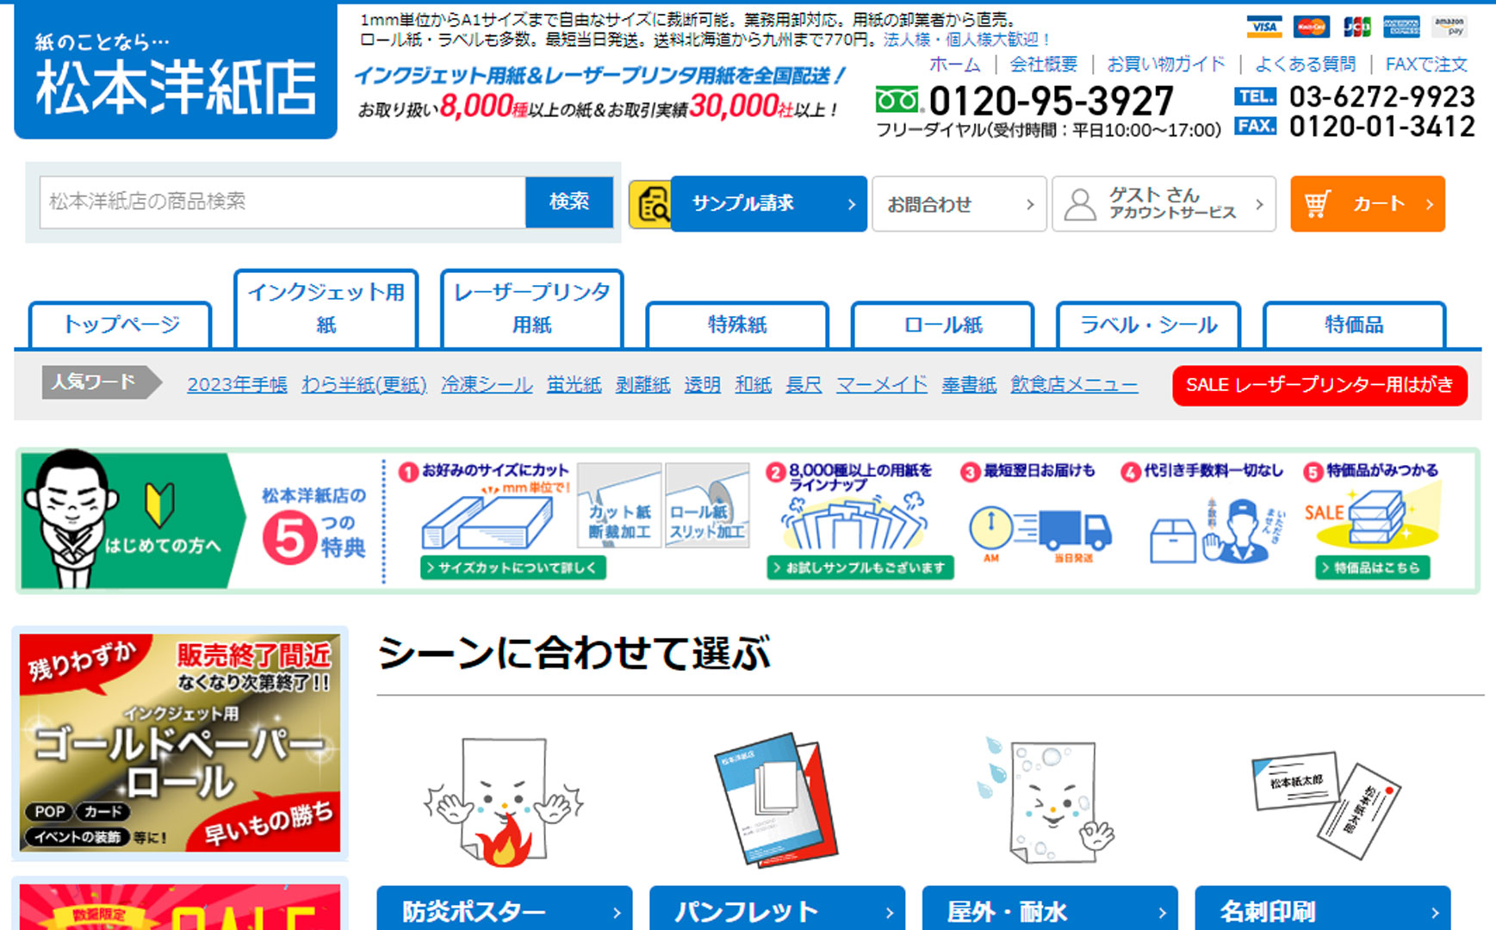Screen dimensions: 1496x930
Task: Click the yellow sample search document icon
Action: (650, 204)
